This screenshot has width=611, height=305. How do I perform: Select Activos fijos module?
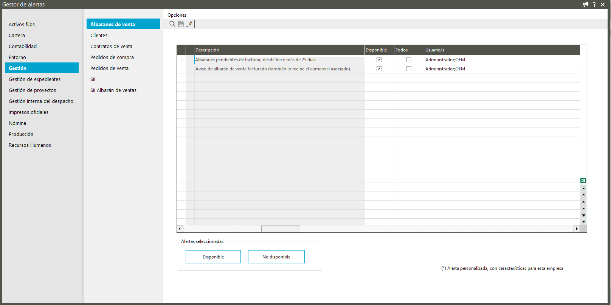(x=42, y=24)
